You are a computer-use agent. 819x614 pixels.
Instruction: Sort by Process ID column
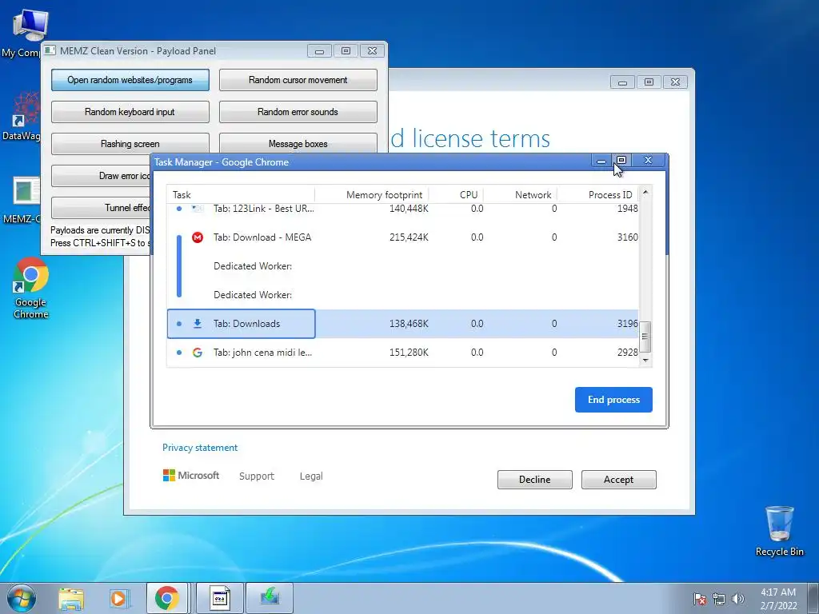coord(598,195)
